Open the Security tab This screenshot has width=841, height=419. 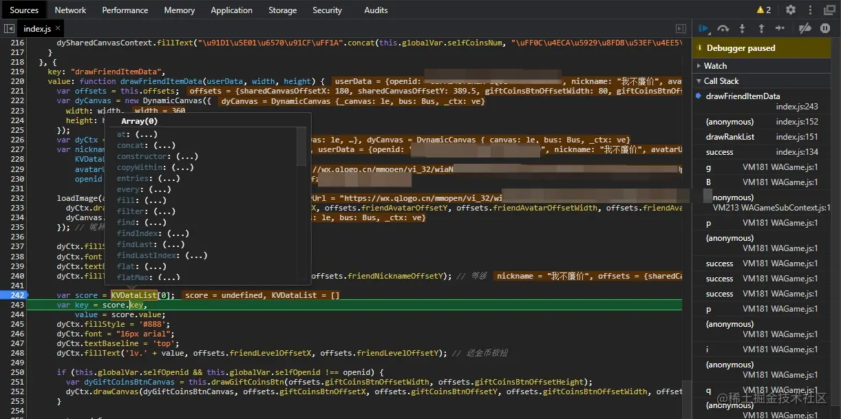pyautogui.click(x=327, y=10)
